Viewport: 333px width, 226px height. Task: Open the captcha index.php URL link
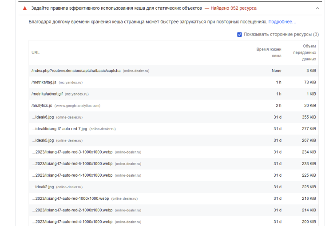pyautogui.click(x=75, y=71)
